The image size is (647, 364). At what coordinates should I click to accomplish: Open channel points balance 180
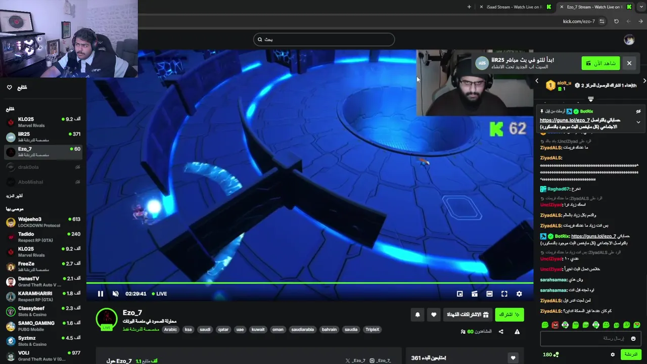click(550, 354)
